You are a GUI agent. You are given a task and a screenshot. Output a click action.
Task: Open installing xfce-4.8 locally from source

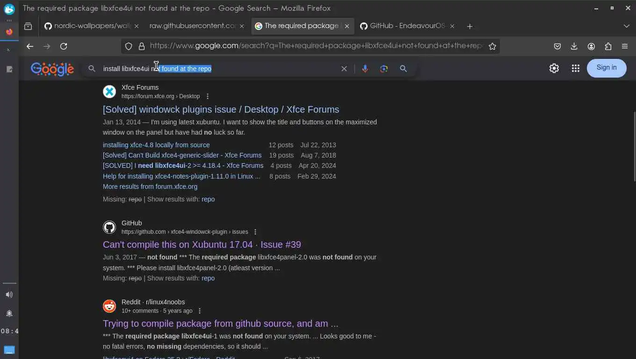156,145
